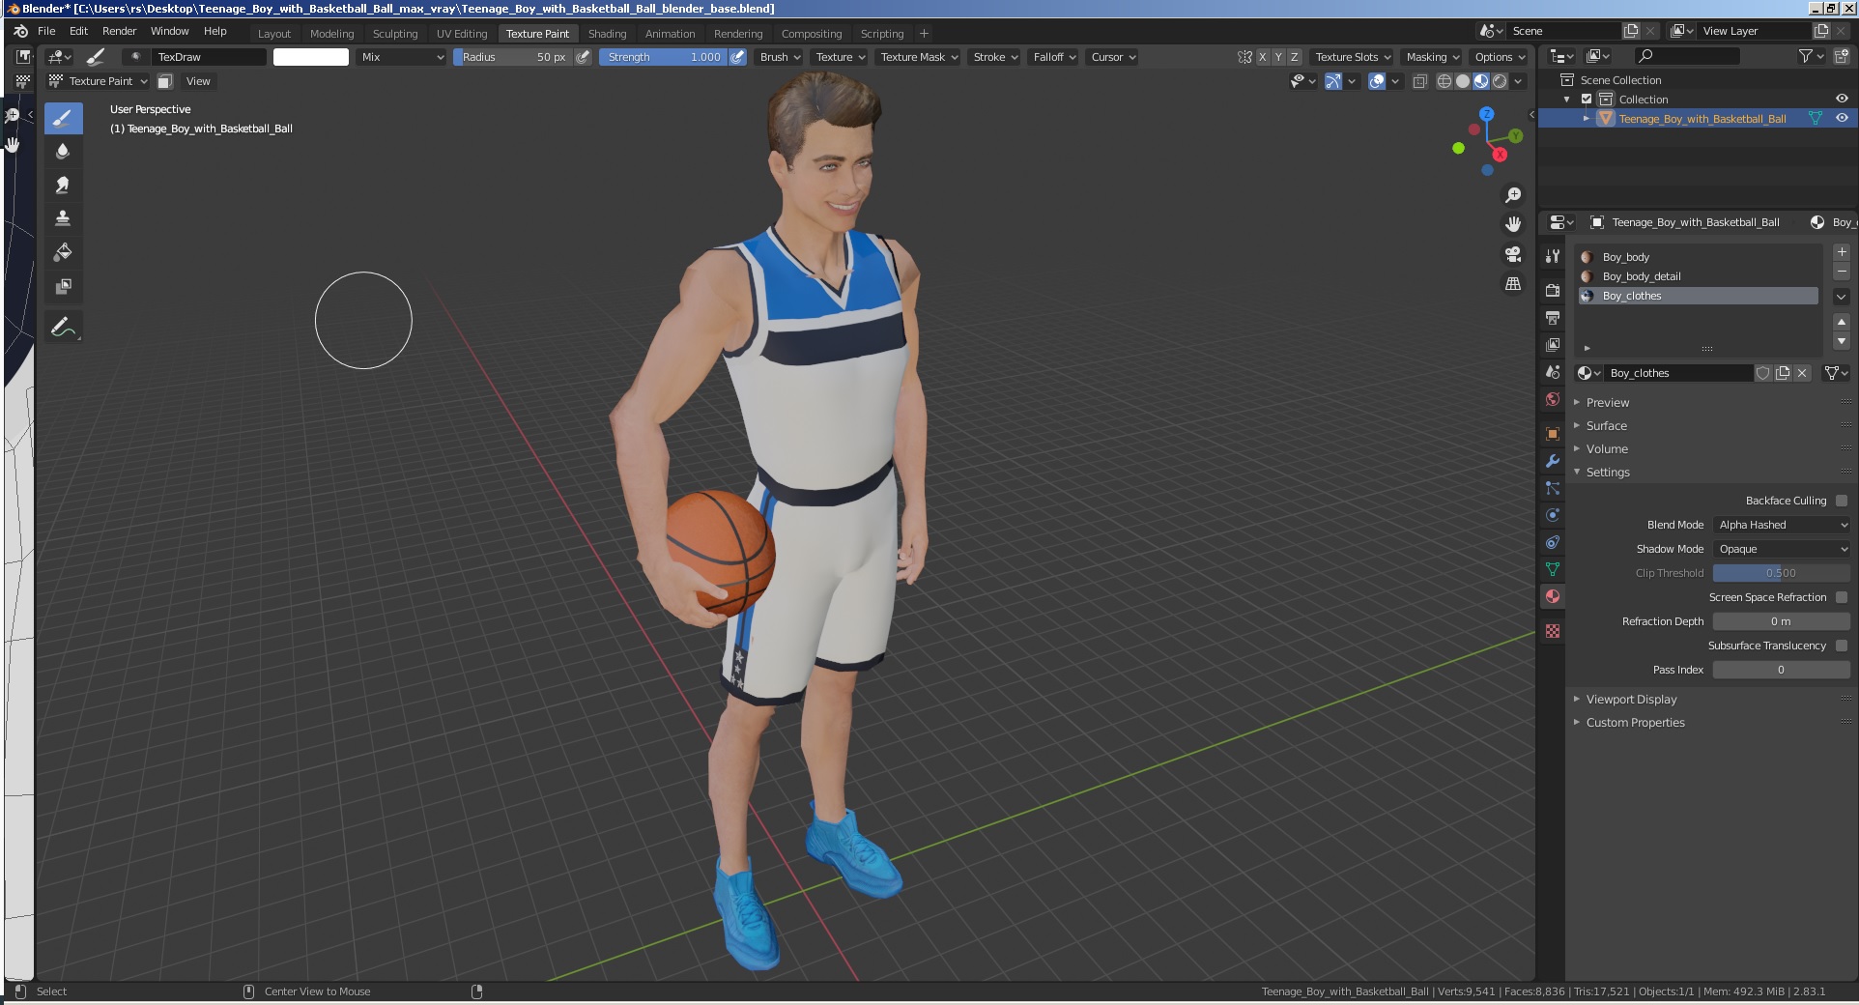Toggle radius pressure sensitivity button
1859x1005 pixels.
(583, 57)
